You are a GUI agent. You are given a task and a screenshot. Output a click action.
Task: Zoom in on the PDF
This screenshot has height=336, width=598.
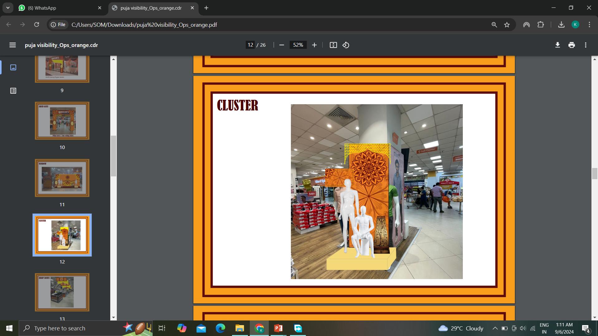tap(314, 45)
